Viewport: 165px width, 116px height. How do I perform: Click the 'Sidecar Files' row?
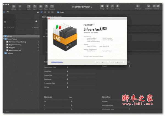(x=69, y=75)
